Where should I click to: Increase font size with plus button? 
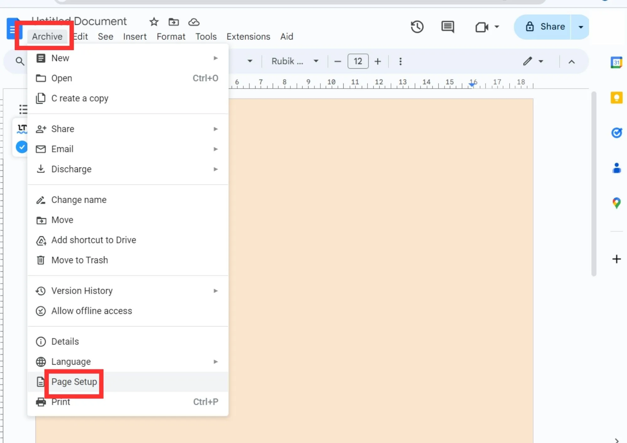pyautogui.click(x=378, y=61)
